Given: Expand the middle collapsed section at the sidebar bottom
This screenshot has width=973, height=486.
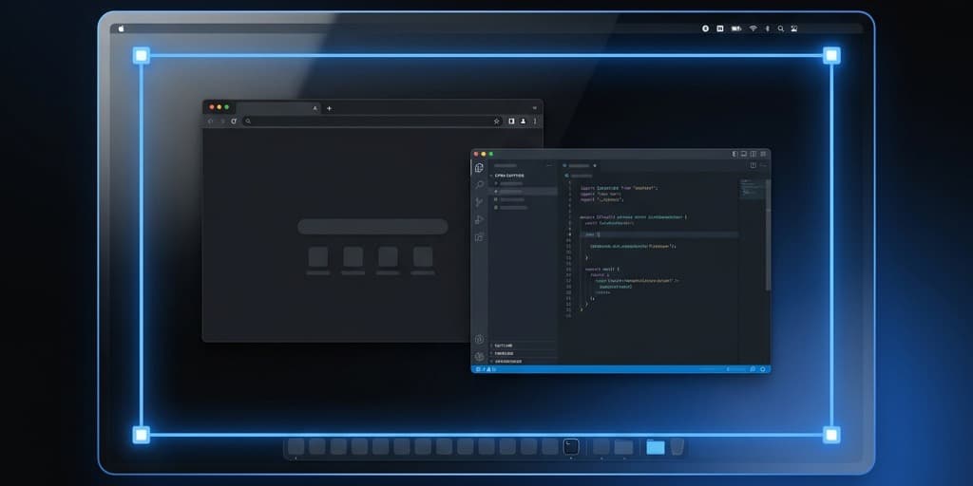Looking at the screenshot, I should point(524,353).
